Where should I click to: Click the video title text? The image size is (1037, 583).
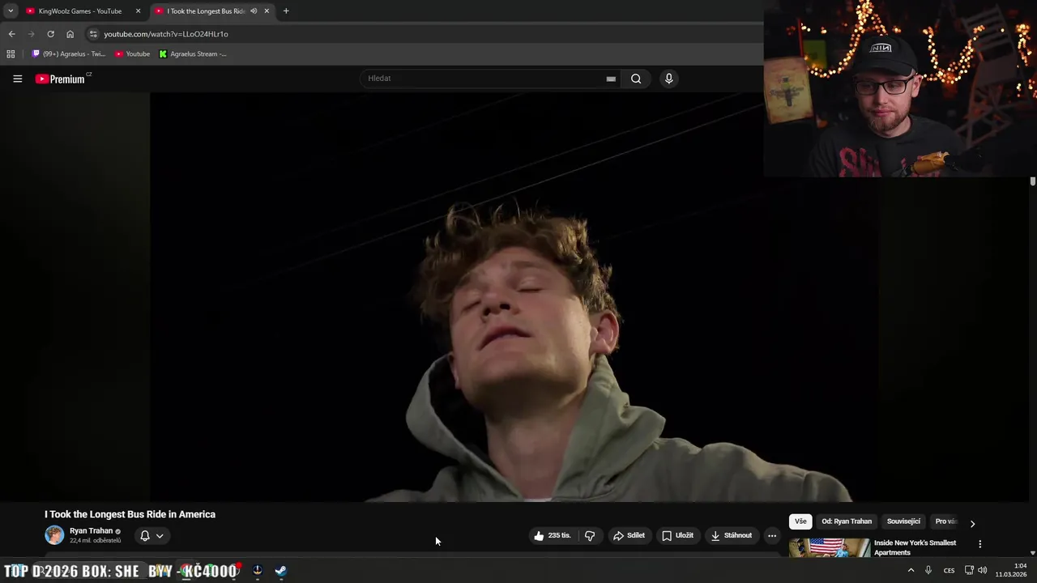click(x=130, y=514)
